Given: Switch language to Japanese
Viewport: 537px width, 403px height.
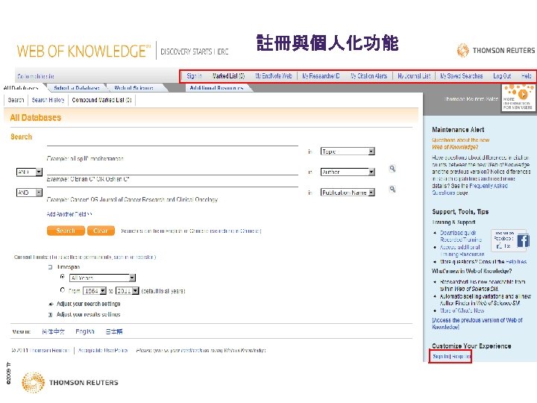Looking at the screenshot, I should click(114, 331).
